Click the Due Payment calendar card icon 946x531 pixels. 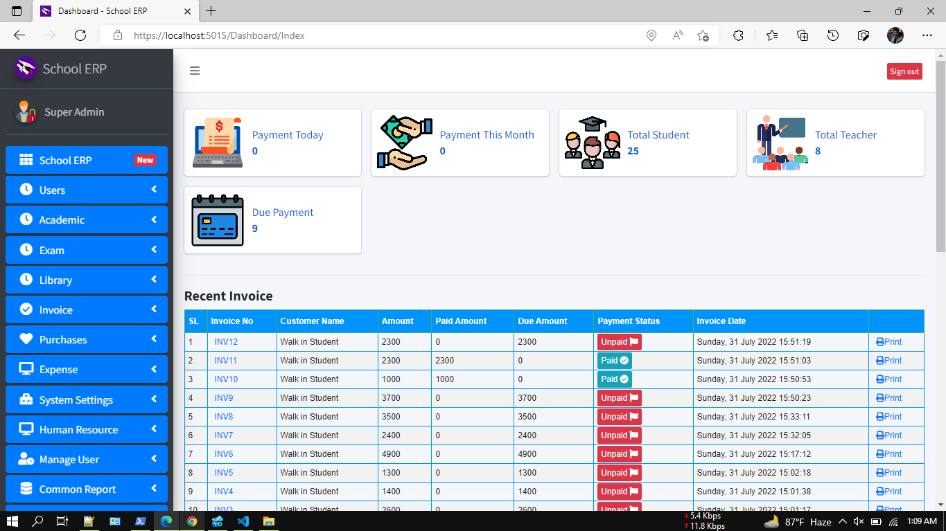point(218,219)
